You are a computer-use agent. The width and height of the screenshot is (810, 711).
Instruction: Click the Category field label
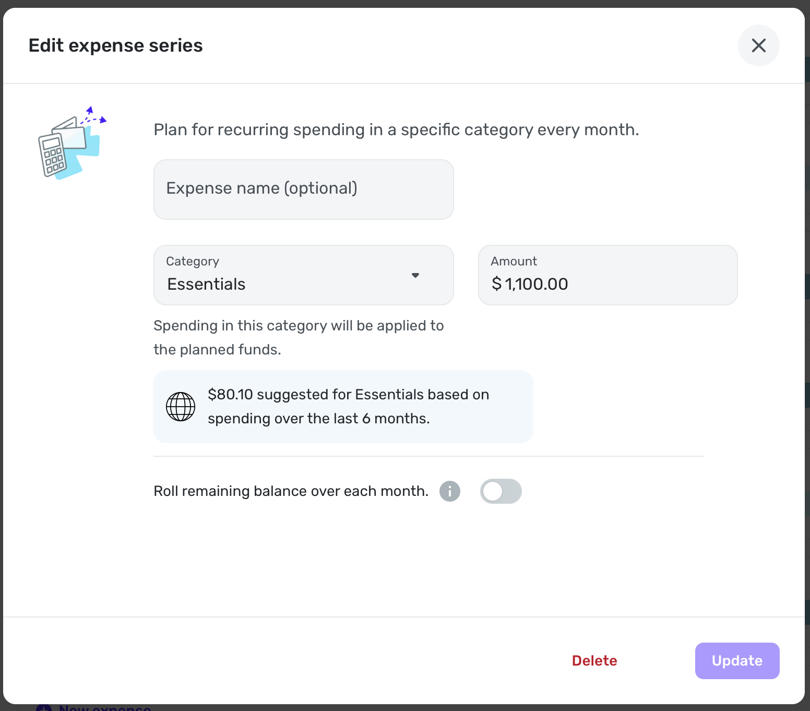pyautogui.click(x=193, y=261)
